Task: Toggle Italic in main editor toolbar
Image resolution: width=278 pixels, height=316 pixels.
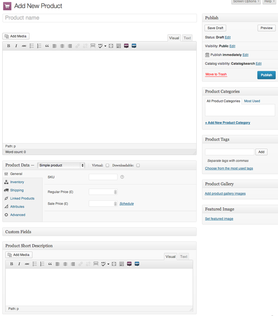Action: tap(16, 46)
